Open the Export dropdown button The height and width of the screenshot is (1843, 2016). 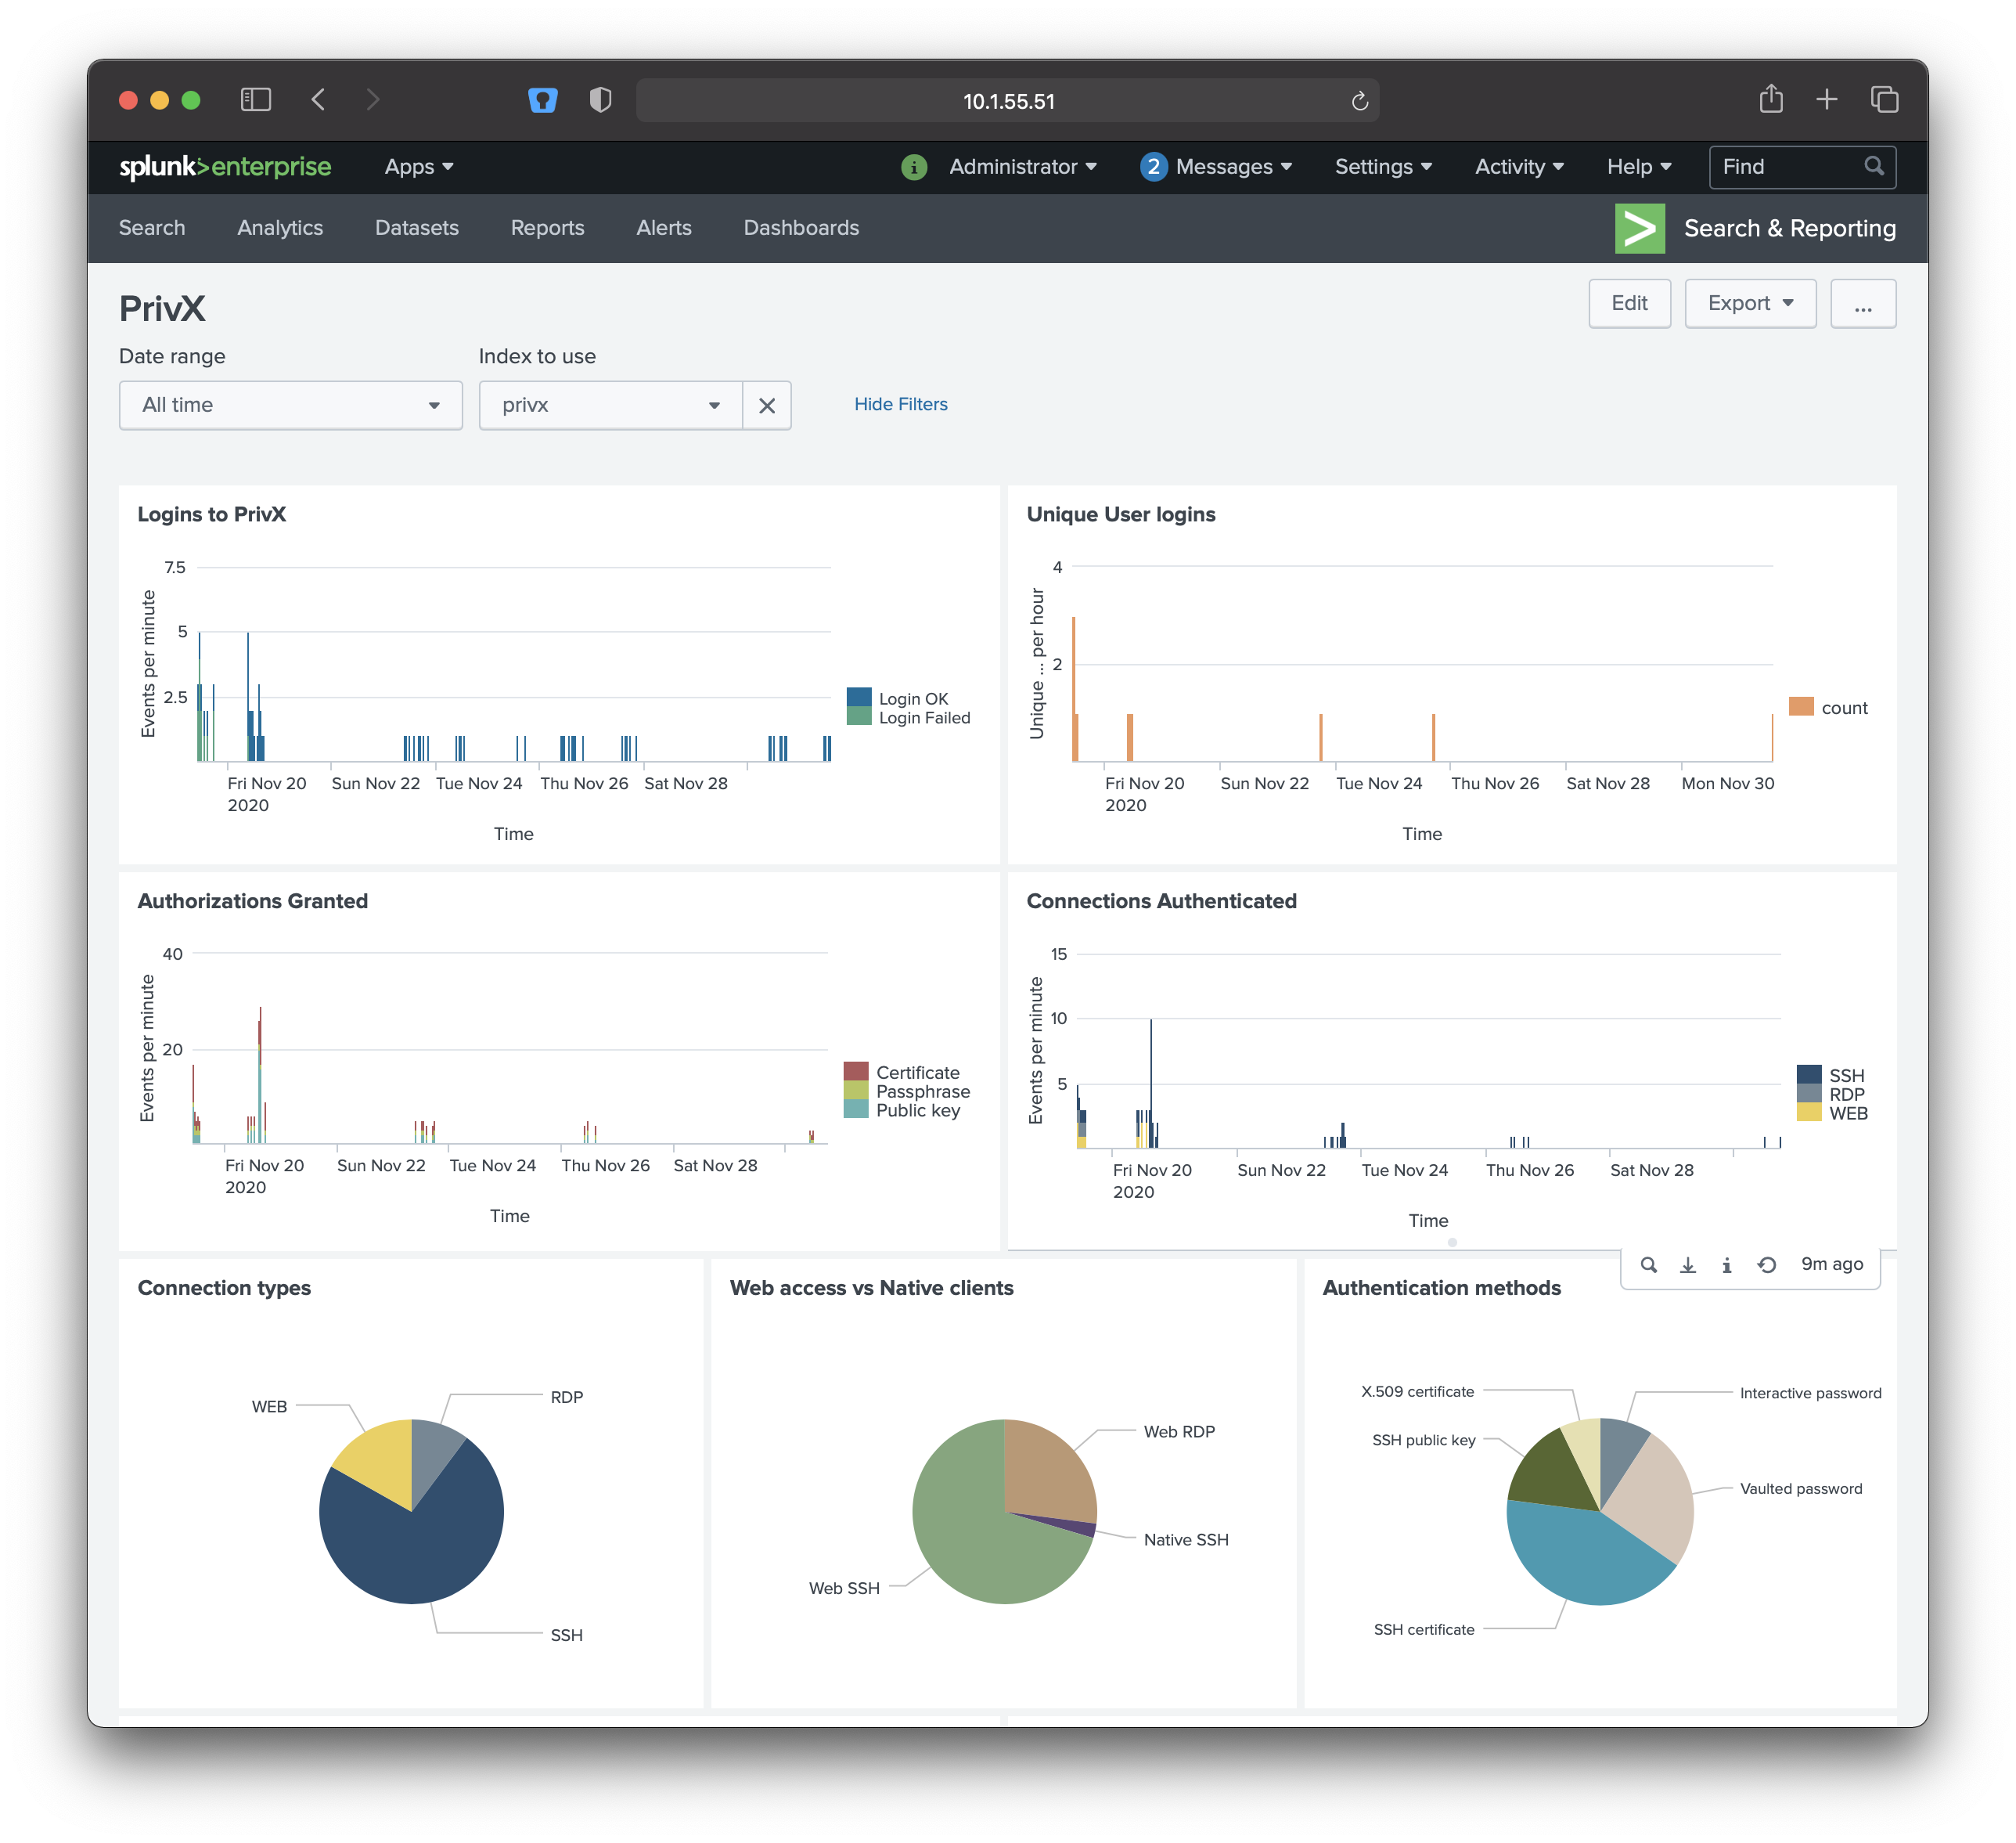pyautogui.click(x=1749, y=303)
